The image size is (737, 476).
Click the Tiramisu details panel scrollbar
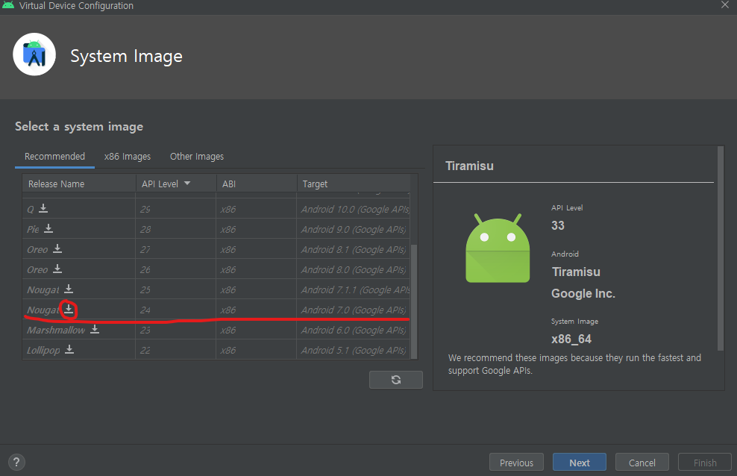pyautogui.click(x=721, y=248)
